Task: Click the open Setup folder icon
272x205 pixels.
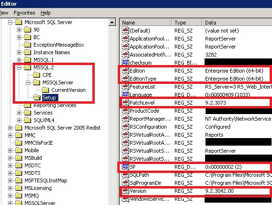Action: [x=37, y=98]
